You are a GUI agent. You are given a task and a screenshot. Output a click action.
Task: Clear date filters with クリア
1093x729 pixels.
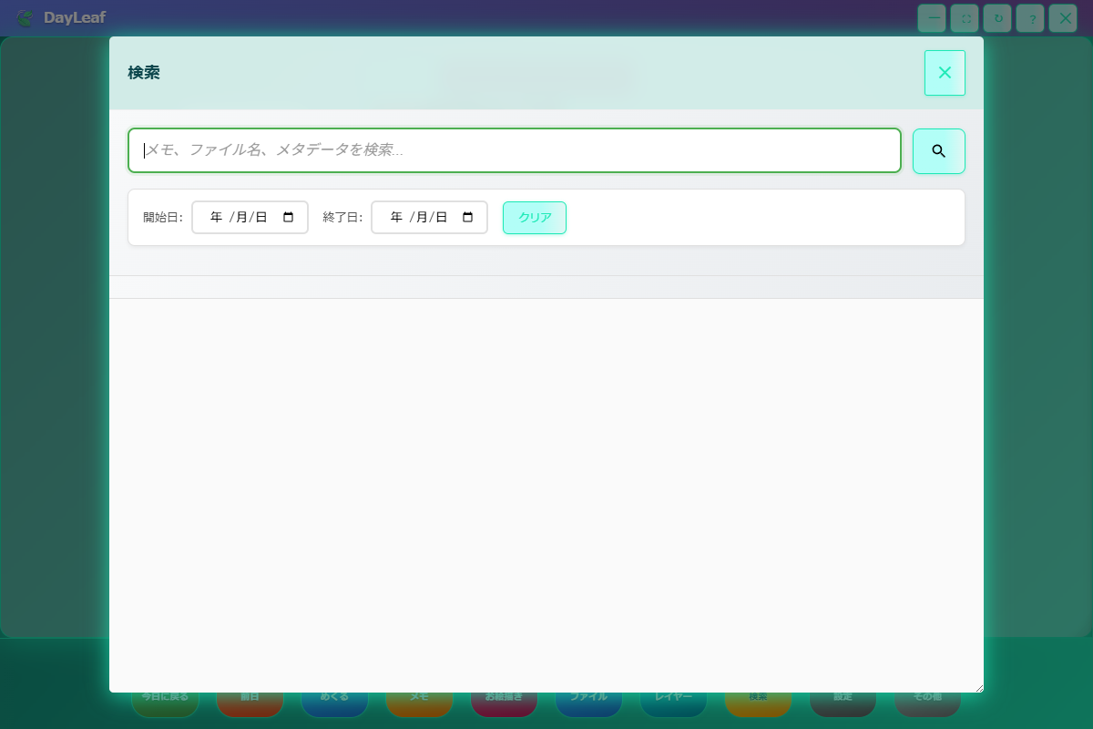(535, 218)
